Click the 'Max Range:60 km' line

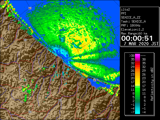(134, 33)
